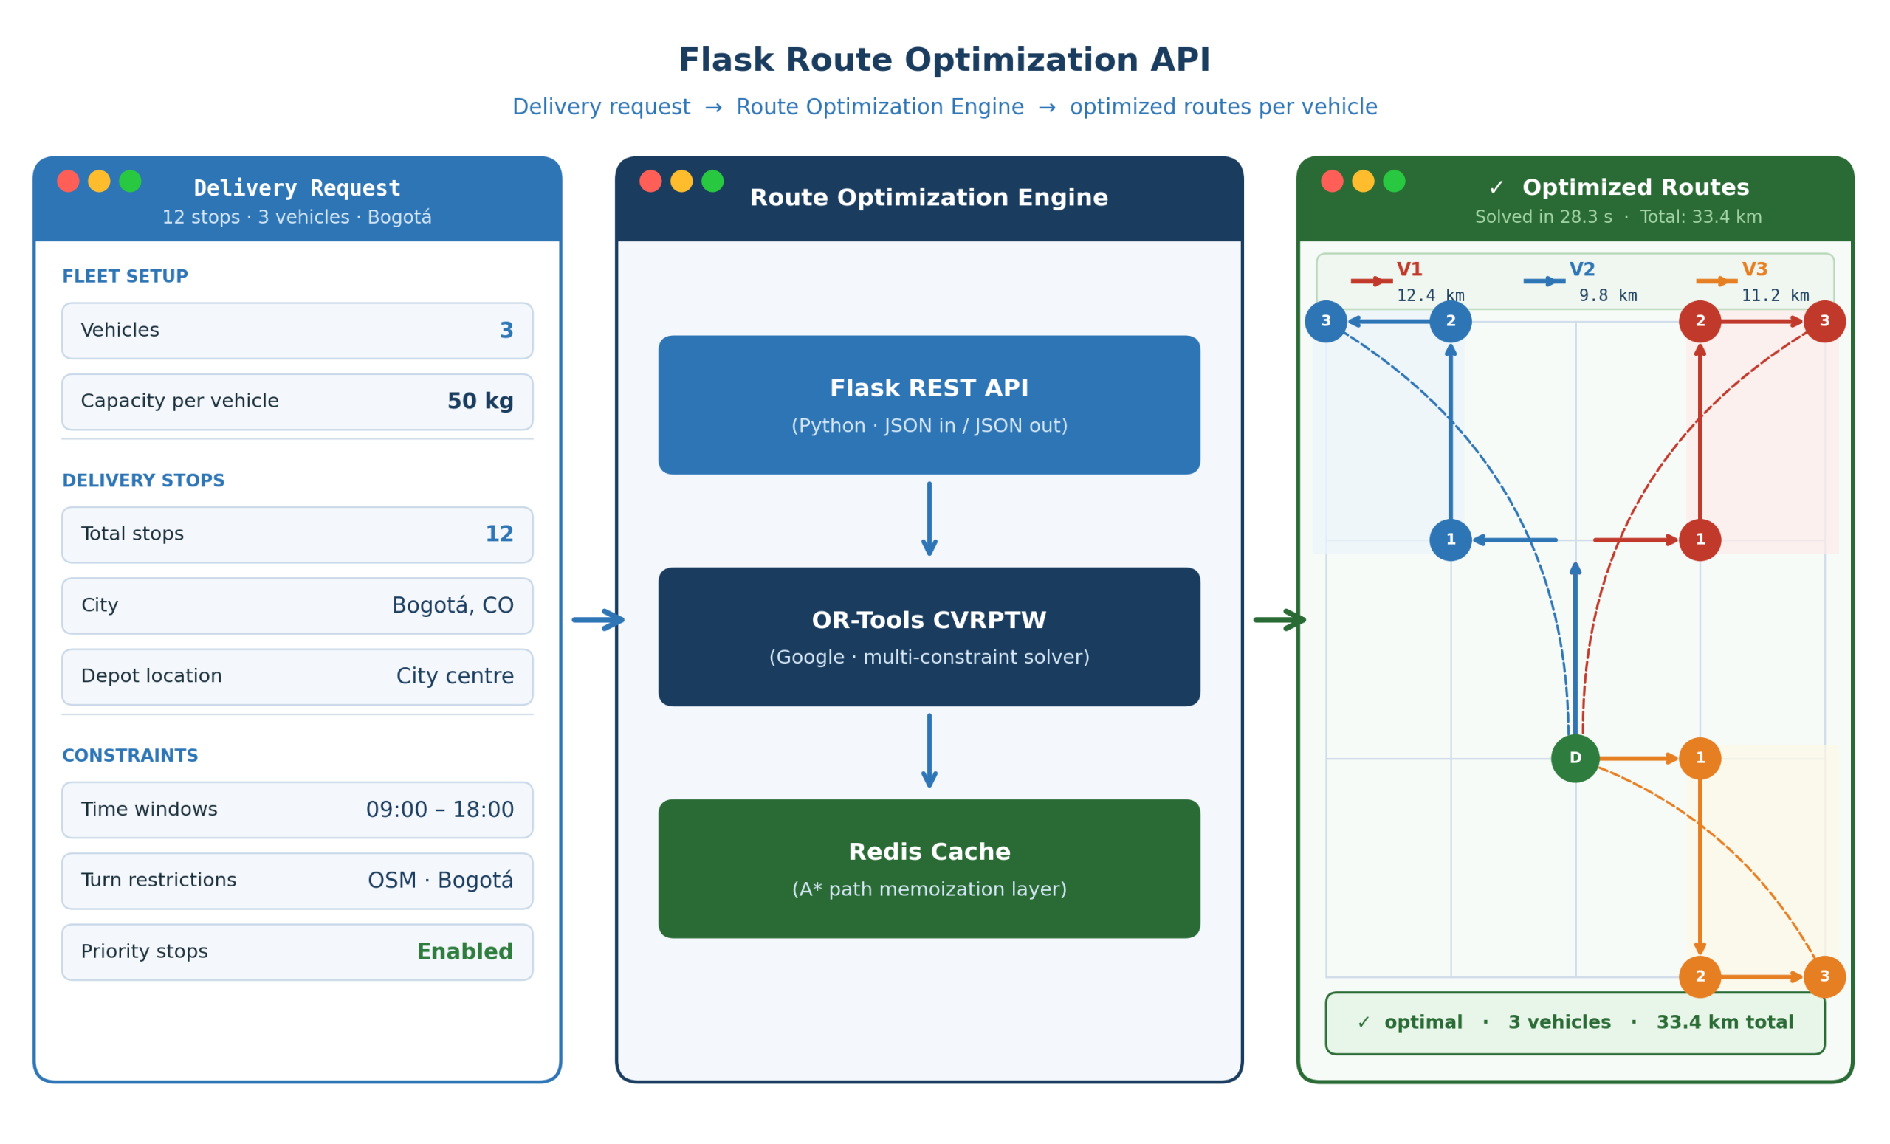Minimize Delivery Request window with yellow dot

(x=99, y=181)
